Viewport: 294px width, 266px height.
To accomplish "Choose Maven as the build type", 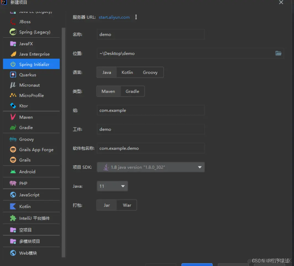I will [108, 91].
